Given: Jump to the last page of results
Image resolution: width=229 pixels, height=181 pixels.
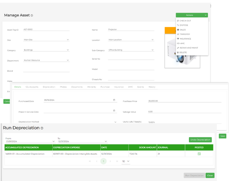Looking at the screenshot, I should point(116,162).
